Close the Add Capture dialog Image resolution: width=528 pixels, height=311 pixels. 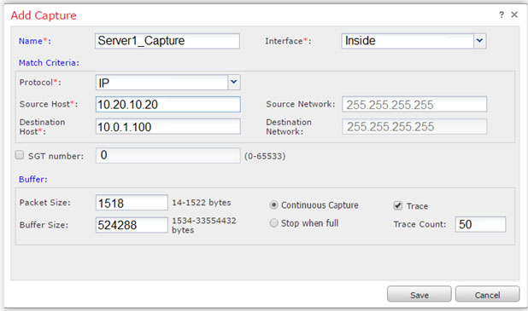[x=514, y=14]
